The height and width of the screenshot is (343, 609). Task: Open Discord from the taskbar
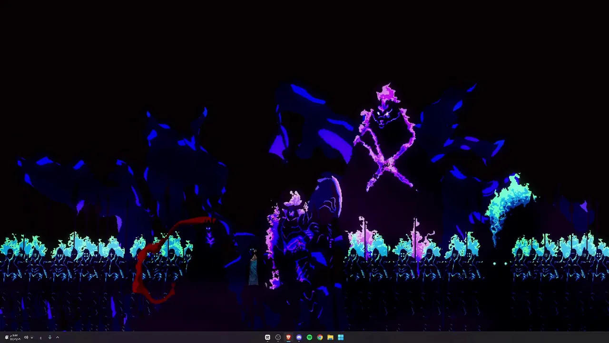299,337
